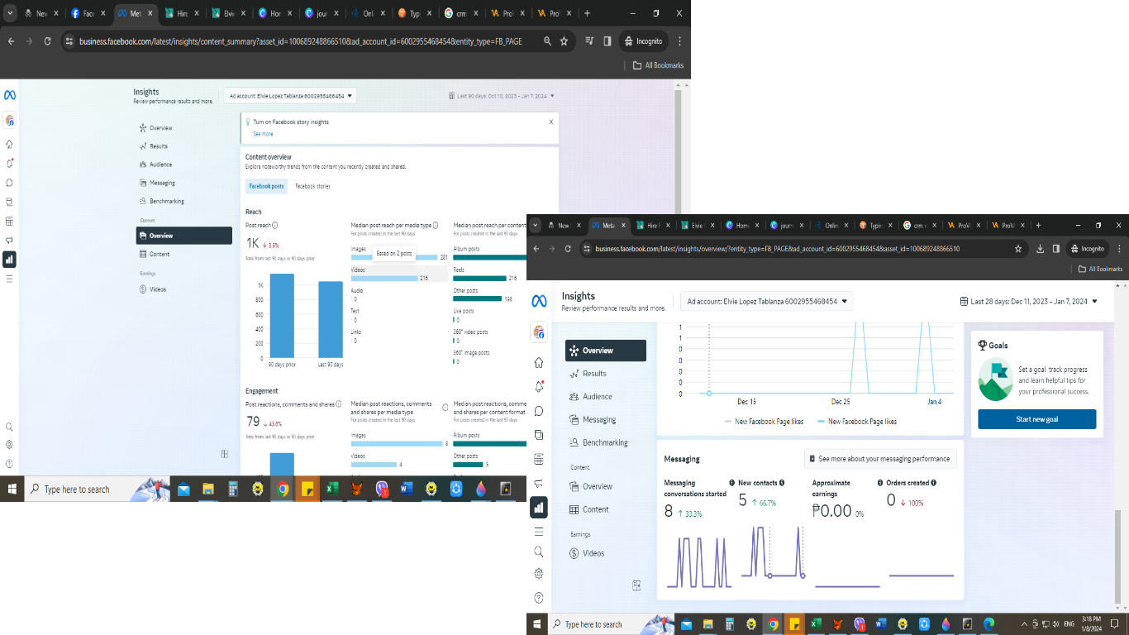Open notifications bell in the back window
The height and width of the screenshot is (635, 1129).
(x=10, y=163)
